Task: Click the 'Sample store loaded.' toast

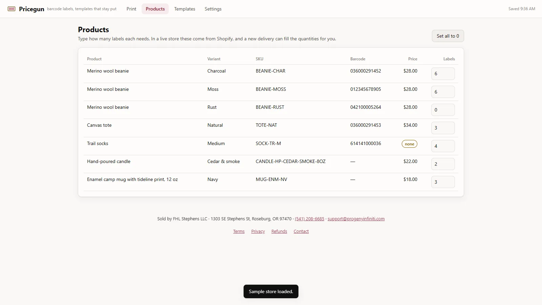Action: click(x=271, y=291)
